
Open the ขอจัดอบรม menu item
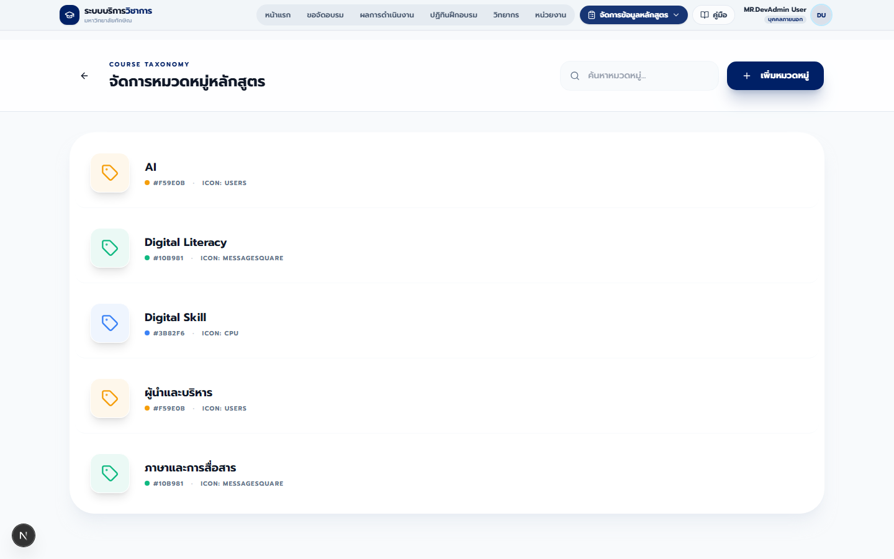tap(325, 15)
